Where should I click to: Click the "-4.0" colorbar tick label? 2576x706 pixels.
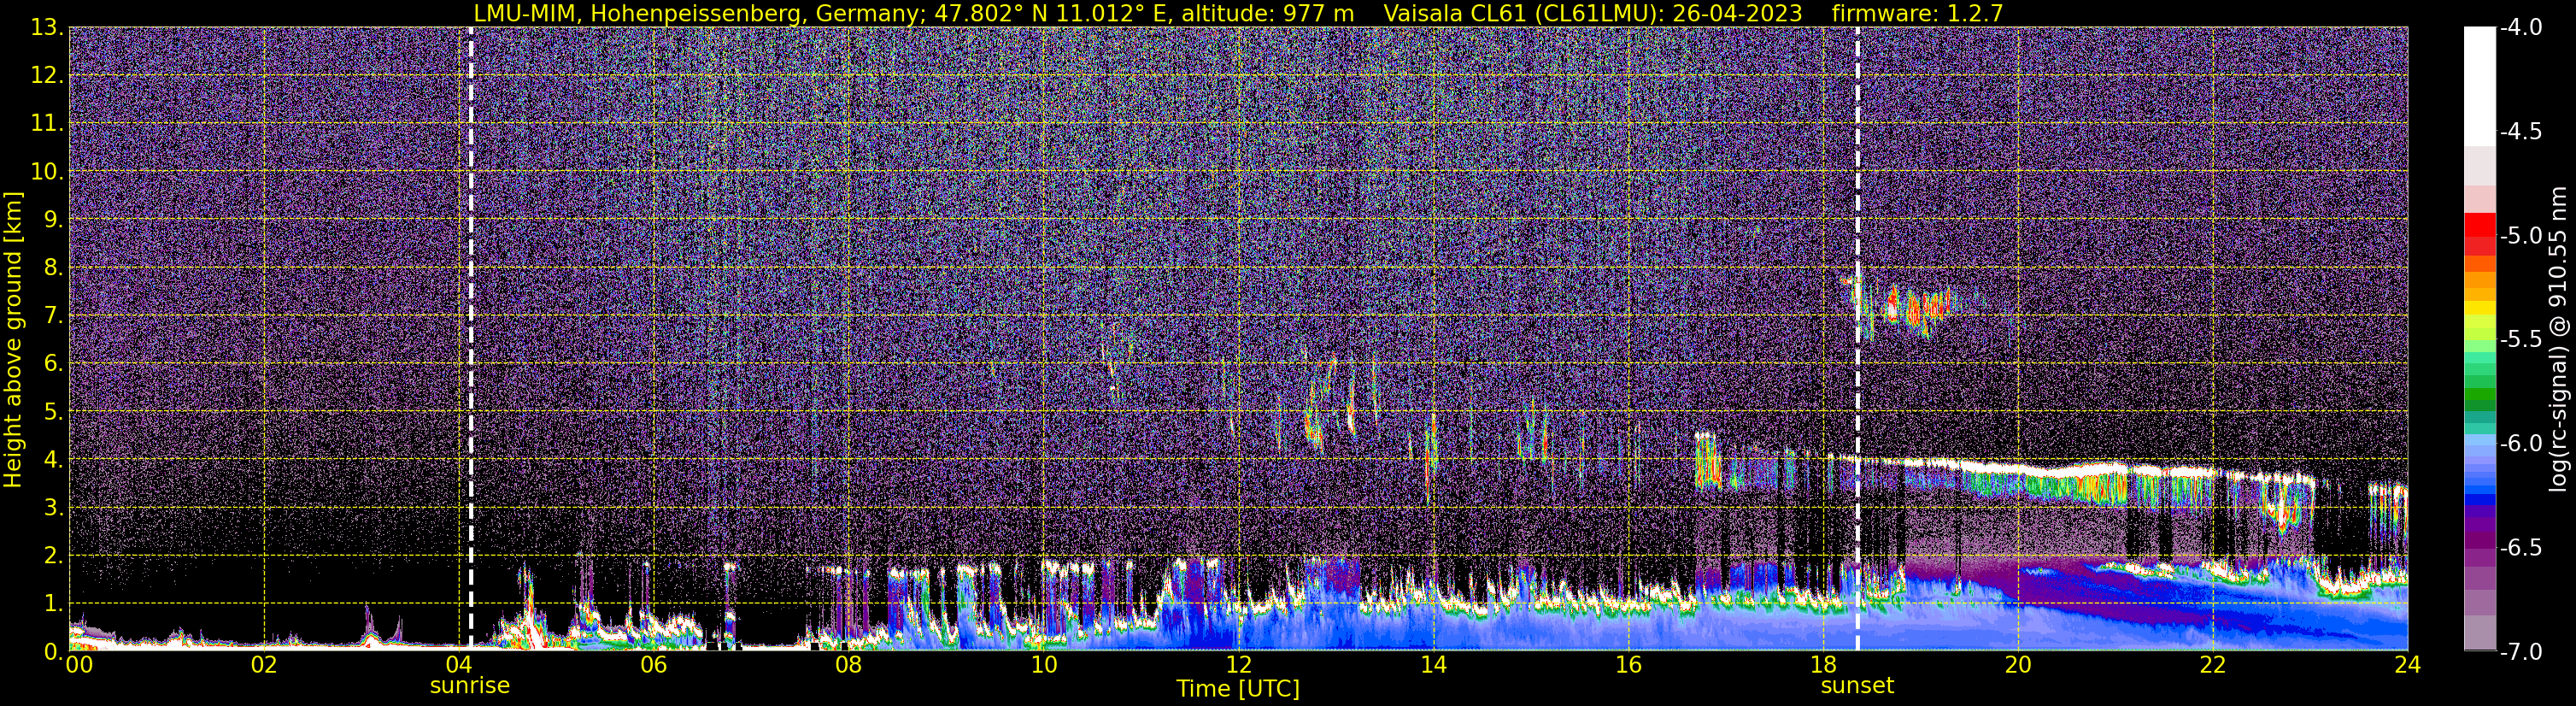(x=2521, y=28)
